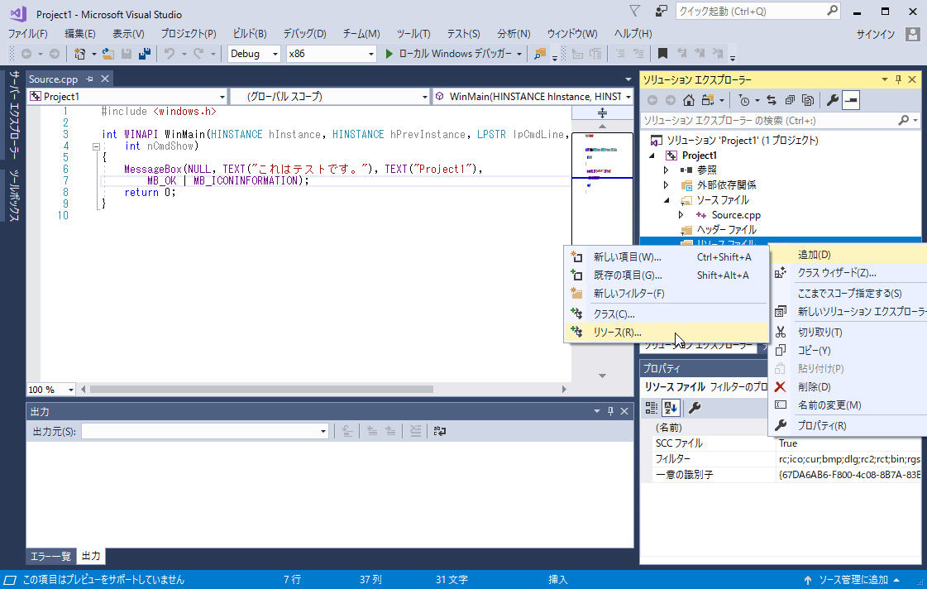Toggle Alphabetical sort in Properties panel
The width and height of the screenshot is (927, 589).
[x=671, y=408]
